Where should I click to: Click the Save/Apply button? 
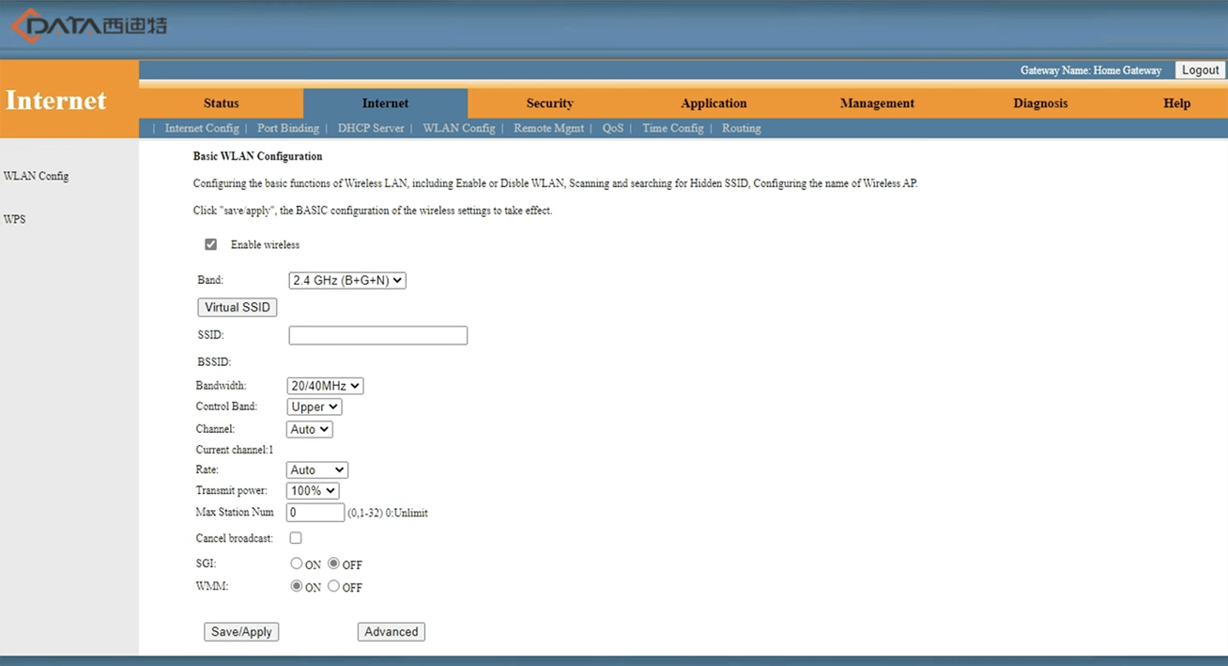click(242, 632)
